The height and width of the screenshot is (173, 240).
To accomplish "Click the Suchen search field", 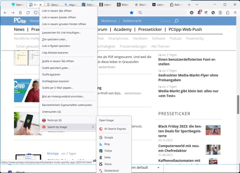I will [165, 21].
